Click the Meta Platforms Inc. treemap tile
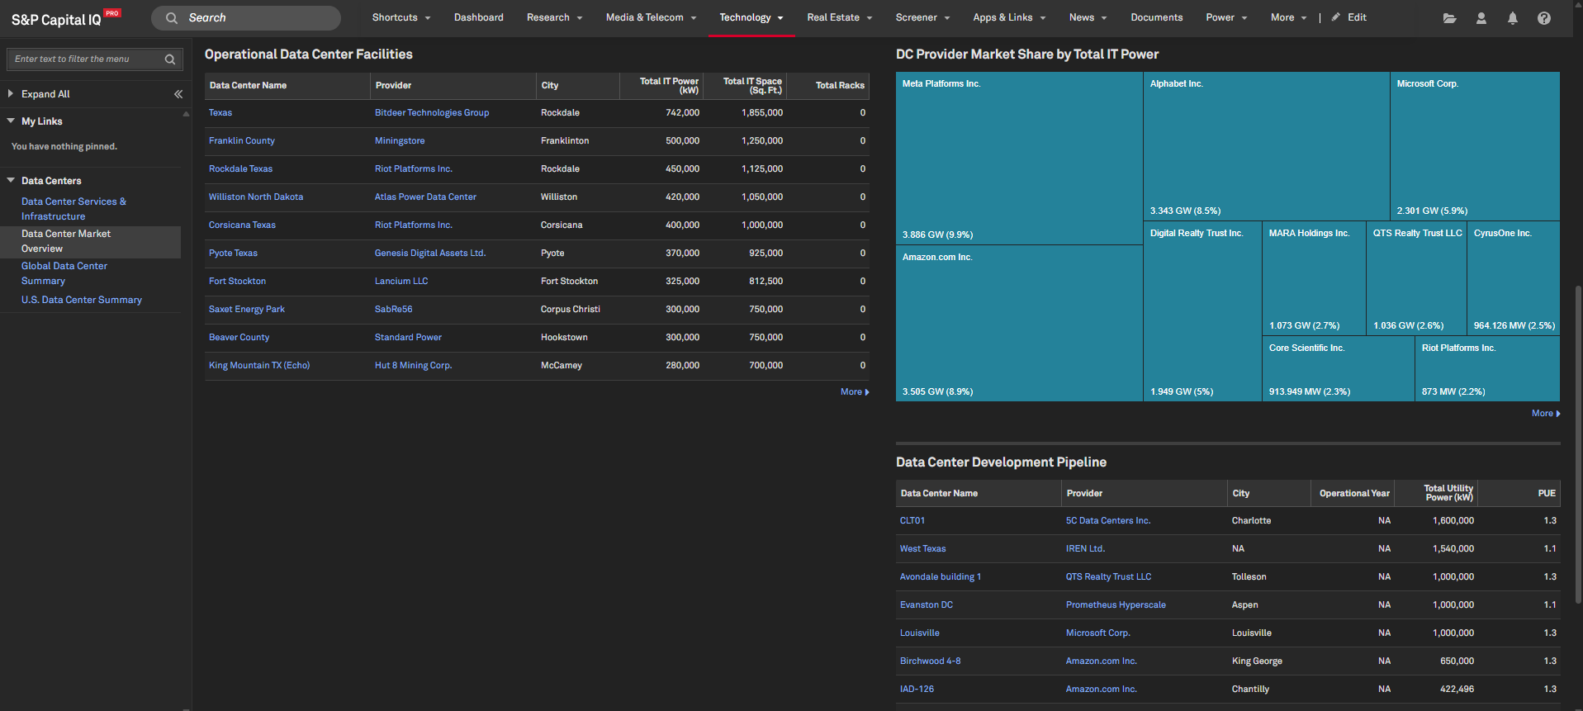 point(1019,159)
